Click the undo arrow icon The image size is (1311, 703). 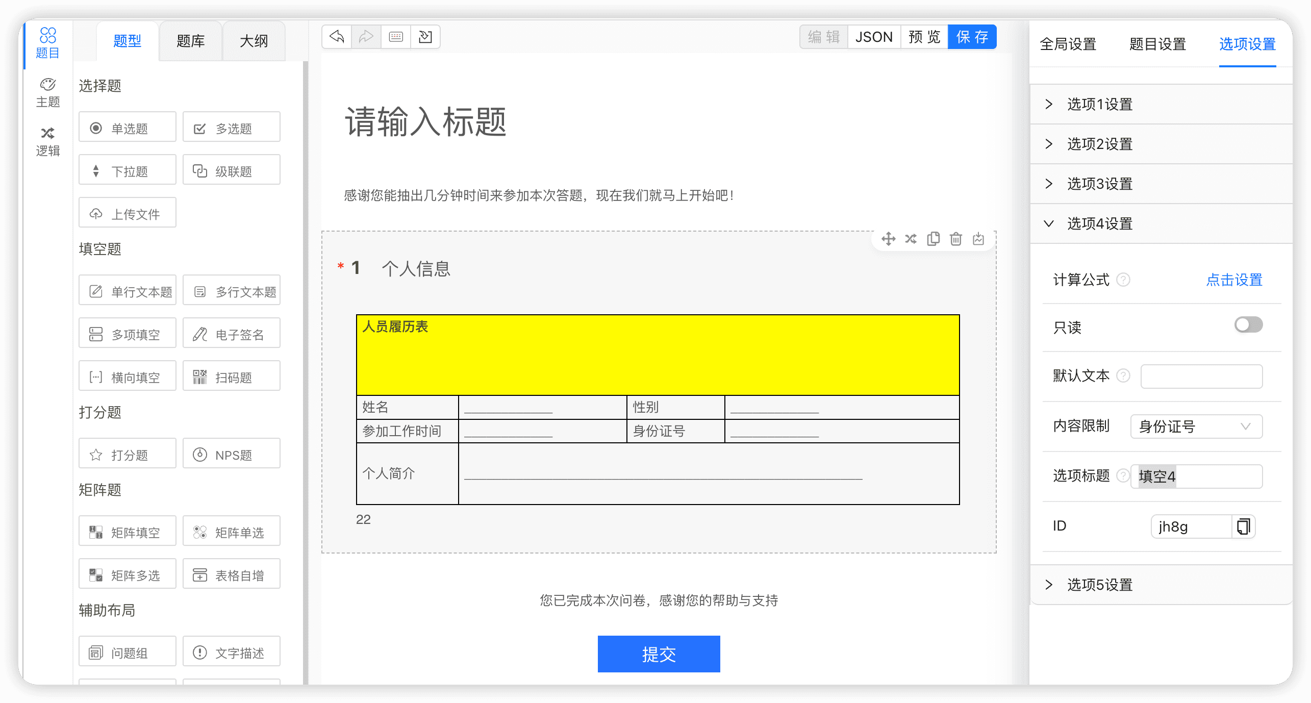(x=337, y=37)
